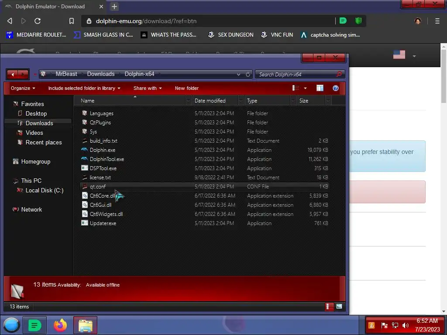Click MrBeast in the breadcrumb path
Image resolution: width=447 pixels, height=335 pixels.
66,74
